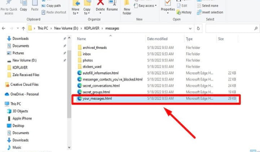Open Desktop in the sidebar
Screen dimensions: 260x152
click(18, 126)
